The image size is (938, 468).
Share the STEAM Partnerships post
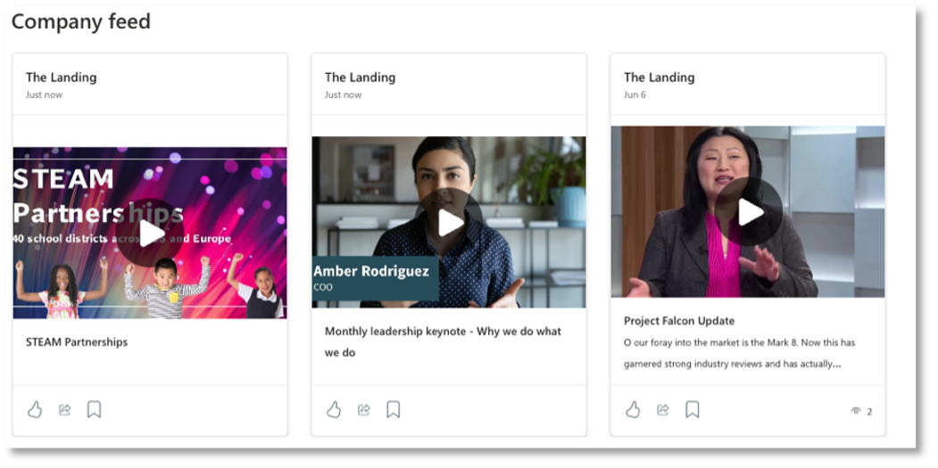tap(65, 410)
